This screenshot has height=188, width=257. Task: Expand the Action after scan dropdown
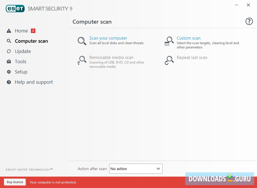click(136, 169)
